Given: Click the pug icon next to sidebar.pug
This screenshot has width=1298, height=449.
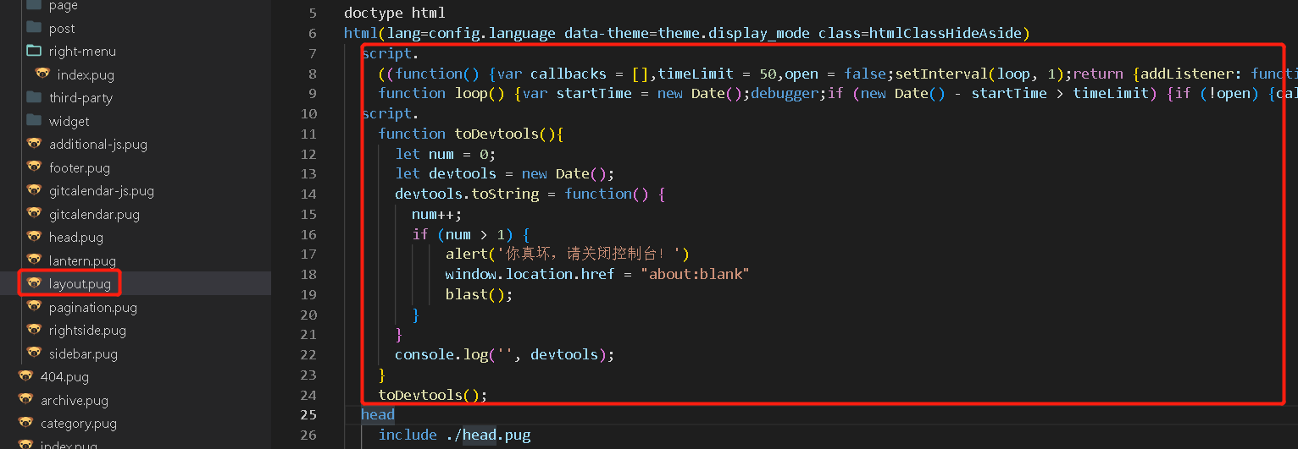Looking at the screenshot, I should [x=34, y=353].
